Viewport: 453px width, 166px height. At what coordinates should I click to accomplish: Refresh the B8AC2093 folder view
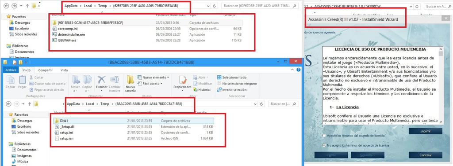point(261,104)
